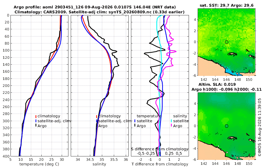Click the Argo profile title text
Screen dimensions: 262x168
[x=95, y=7]
